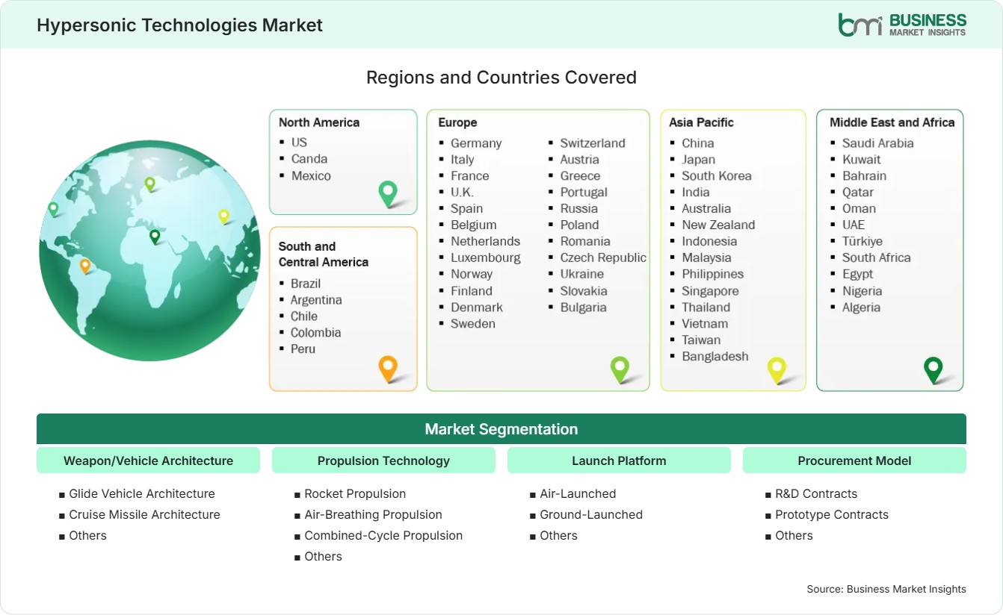Click the dark green pin in Middle East and Africa card

(933, 369)
